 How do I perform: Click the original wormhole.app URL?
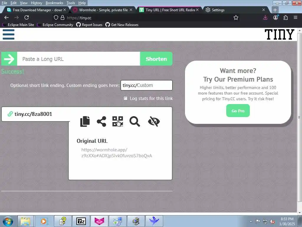click(x=116, y=153)
